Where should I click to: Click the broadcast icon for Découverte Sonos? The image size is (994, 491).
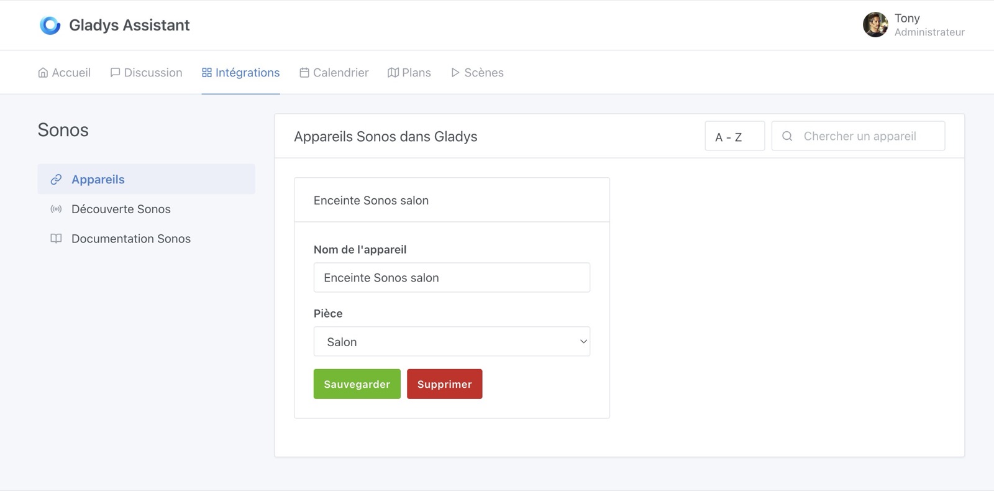pos(56,209)
